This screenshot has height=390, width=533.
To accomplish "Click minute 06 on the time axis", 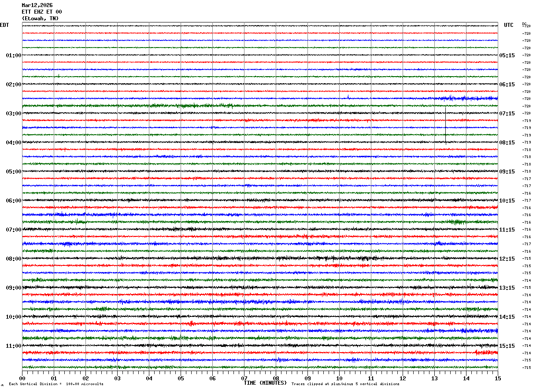I will [x=212, y=378].
